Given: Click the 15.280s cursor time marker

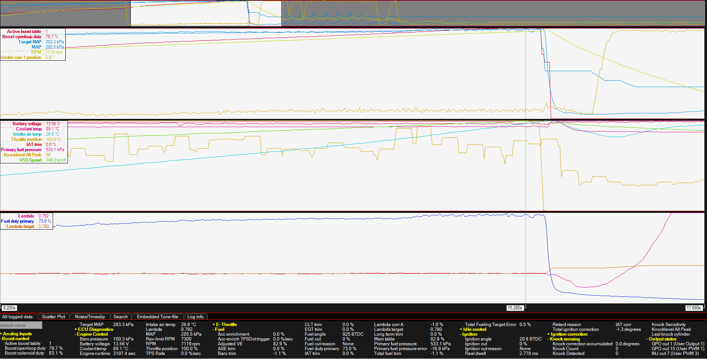Looking at the screenshot, I should tap(515, 308).
